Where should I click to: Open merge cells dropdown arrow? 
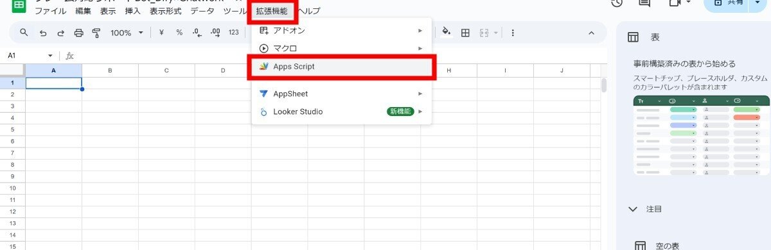pyautogui.click(x=495, y=33)
